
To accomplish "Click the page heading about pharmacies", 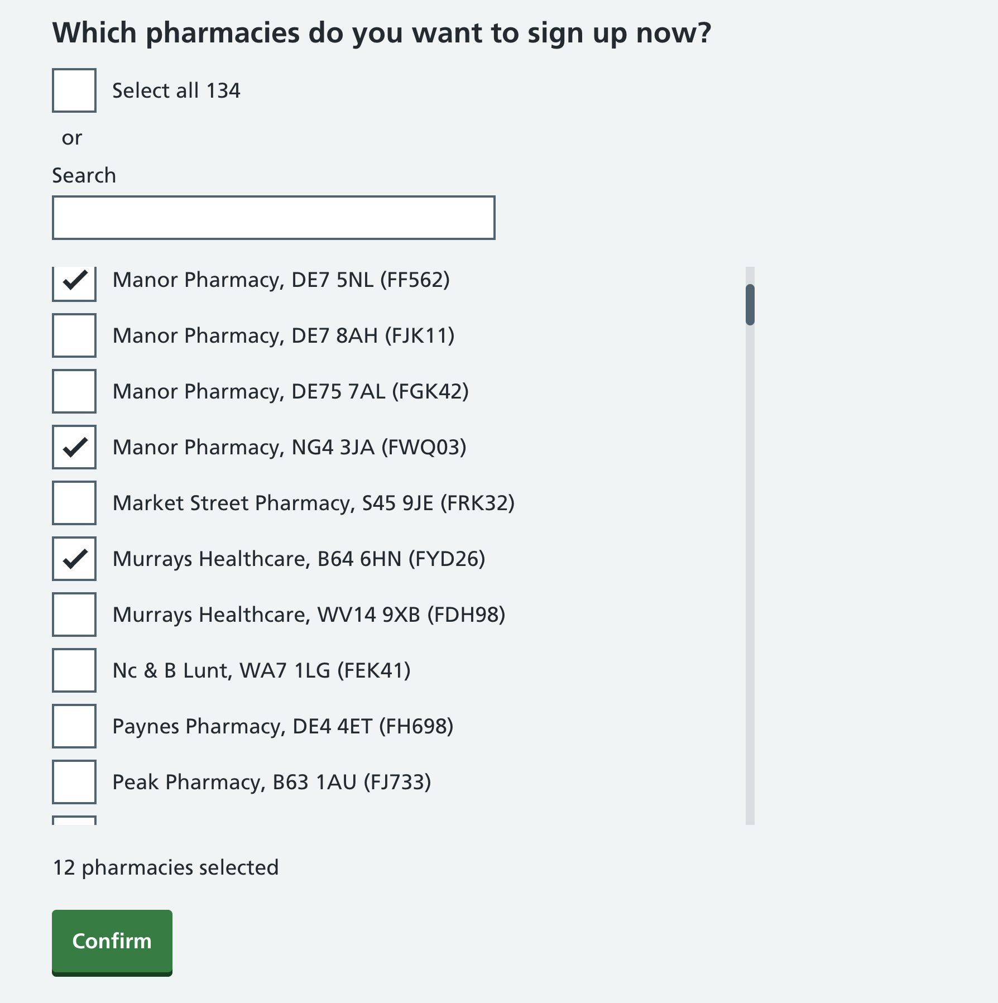I will pyautogui.click(x=382, y=32).
